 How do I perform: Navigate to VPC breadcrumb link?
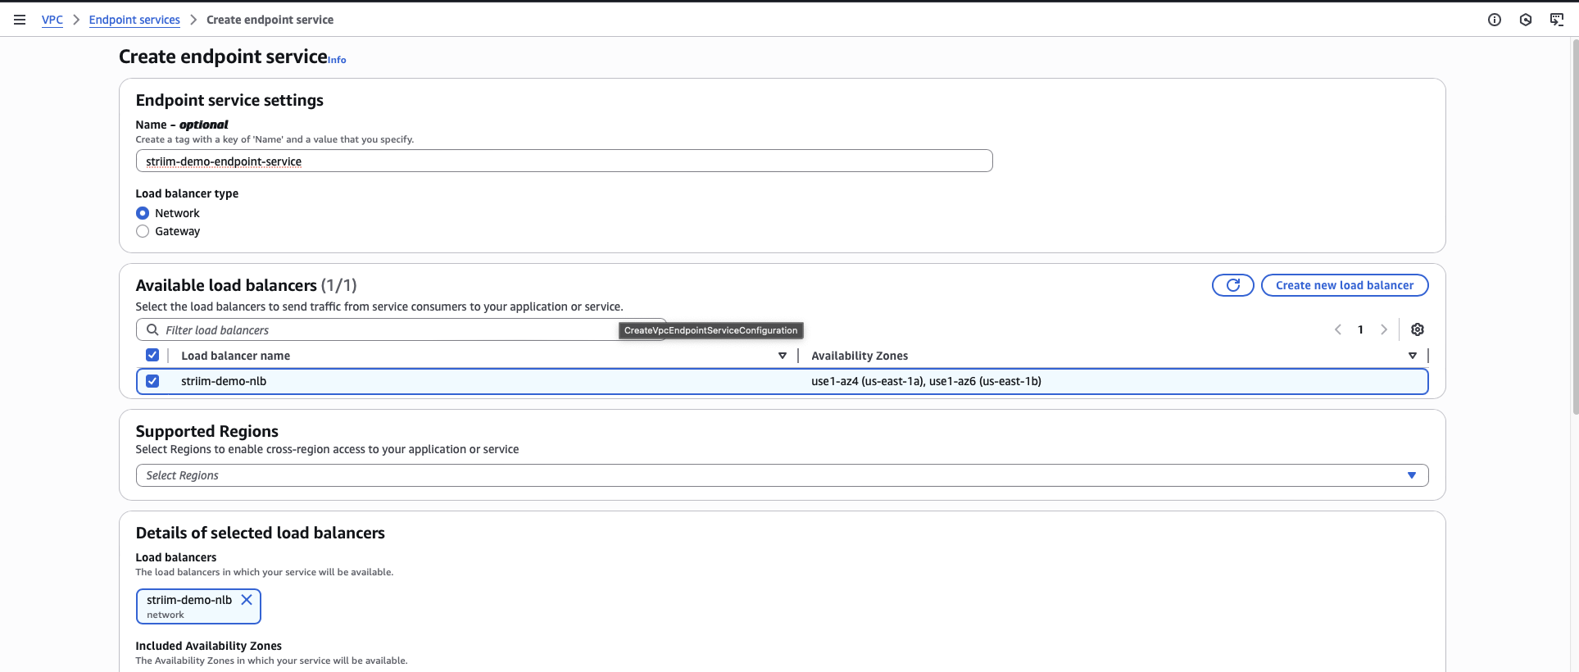[x=52, y=20]
